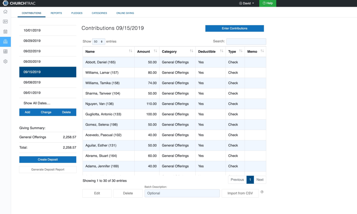This screenshot has width=357, height=214.
Task: Toggle sorting on the Name column
Action: point(131,51)
